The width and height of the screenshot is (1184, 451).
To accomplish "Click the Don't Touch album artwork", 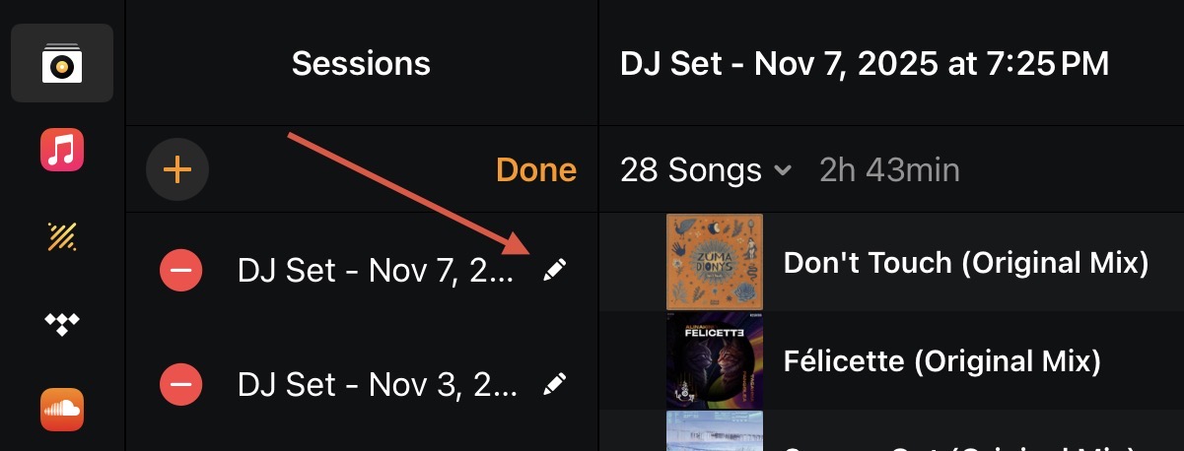I will coord(716,263).
